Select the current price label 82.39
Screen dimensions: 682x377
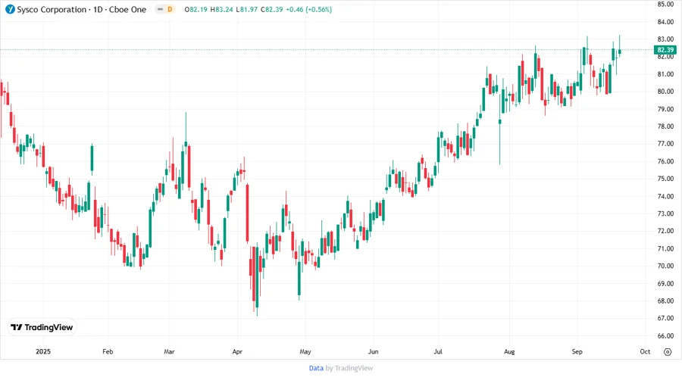point(665,50)
